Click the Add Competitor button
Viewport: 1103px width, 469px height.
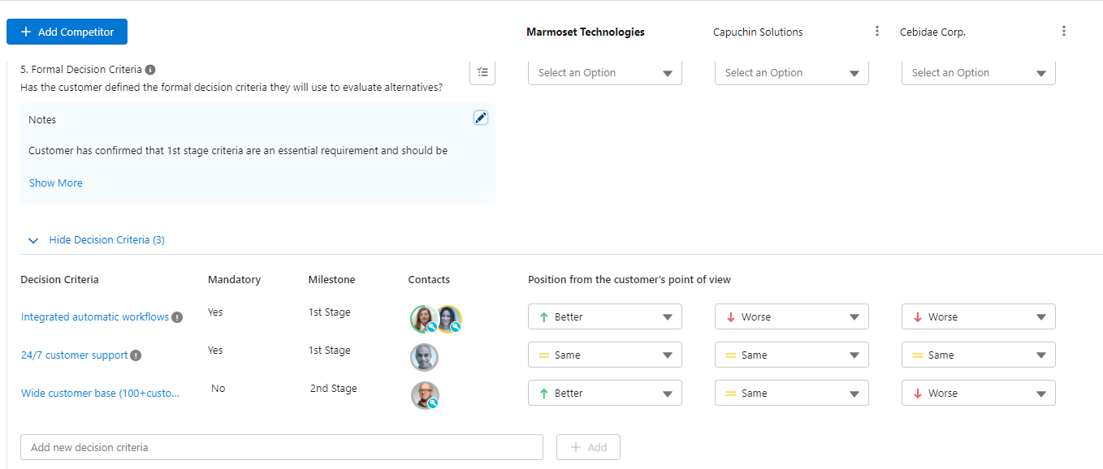click(67, 32)
